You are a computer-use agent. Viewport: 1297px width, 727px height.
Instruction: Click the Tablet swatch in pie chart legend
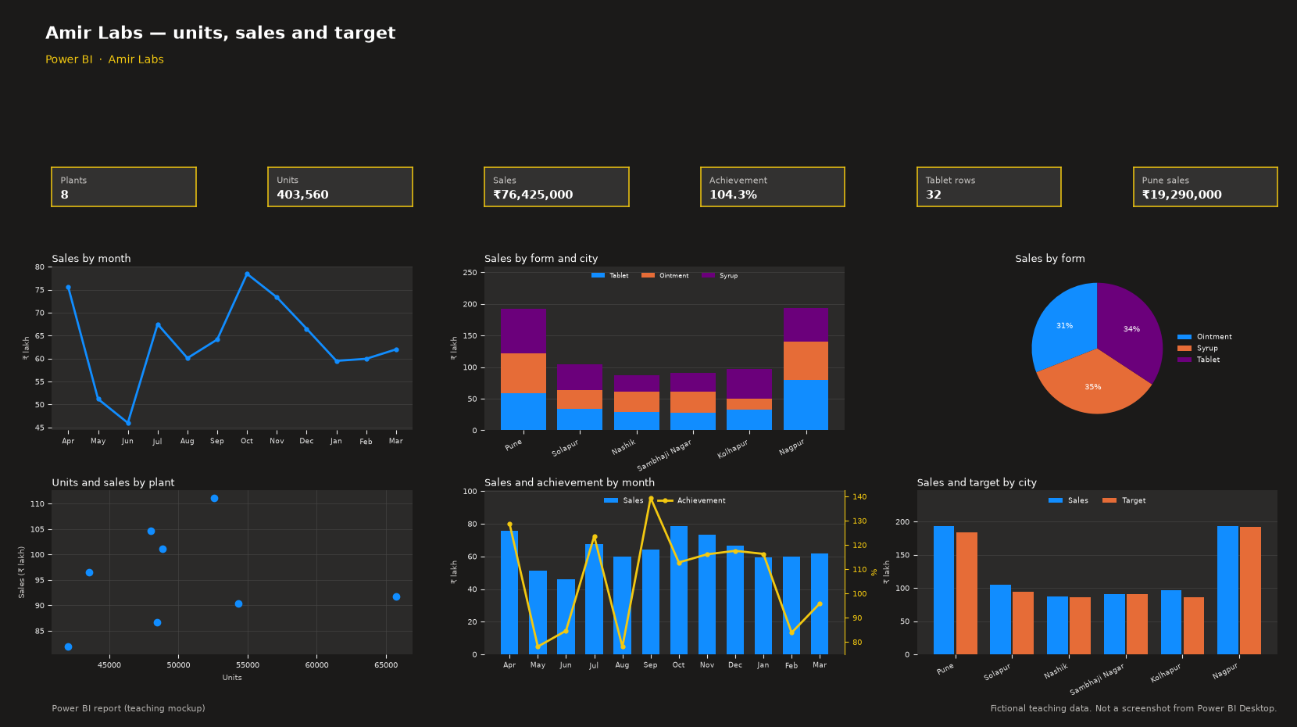click(1184, 360)
